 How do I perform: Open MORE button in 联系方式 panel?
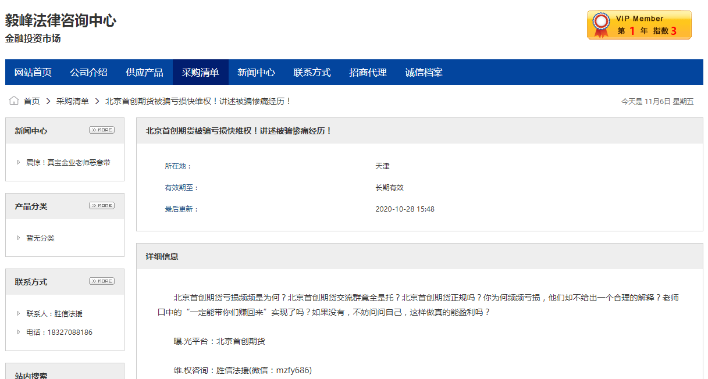coord(102,281)
